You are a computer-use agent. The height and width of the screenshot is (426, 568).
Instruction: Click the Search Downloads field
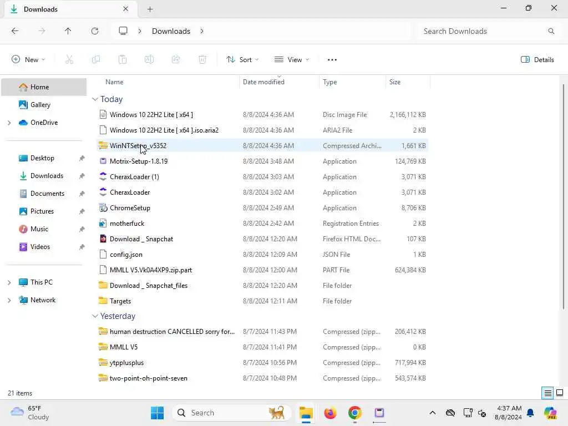click(488, 31)
